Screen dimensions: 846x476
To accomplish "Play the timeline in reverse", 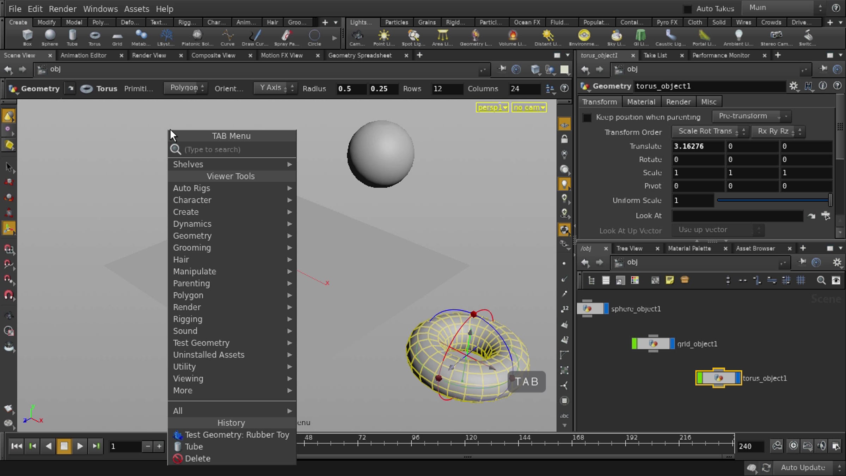I will (x=48, y=446).
